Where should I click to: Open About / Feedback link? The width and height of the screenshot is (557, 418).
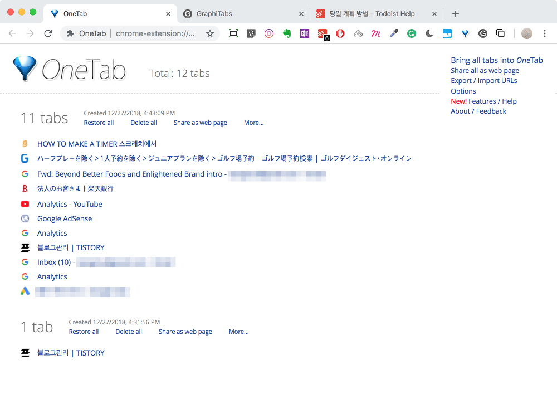click(x=478, y=111)
